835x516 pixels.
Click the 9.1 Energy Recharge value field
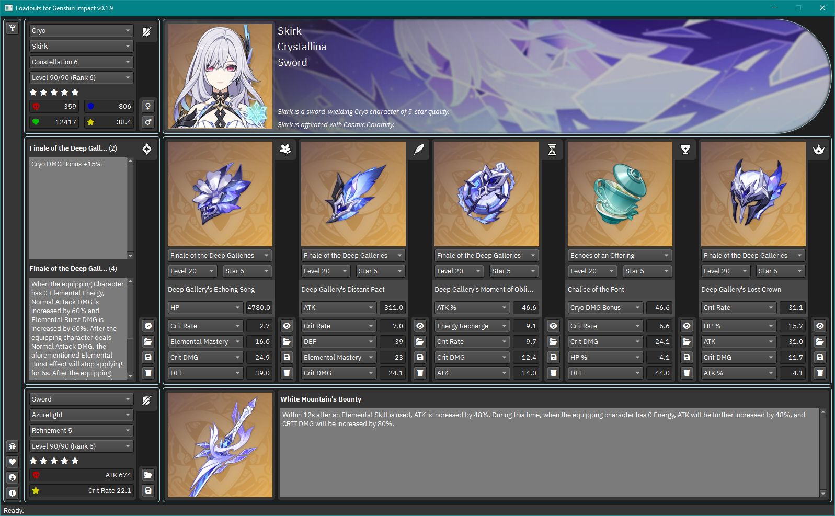click(x=525, y=326)
